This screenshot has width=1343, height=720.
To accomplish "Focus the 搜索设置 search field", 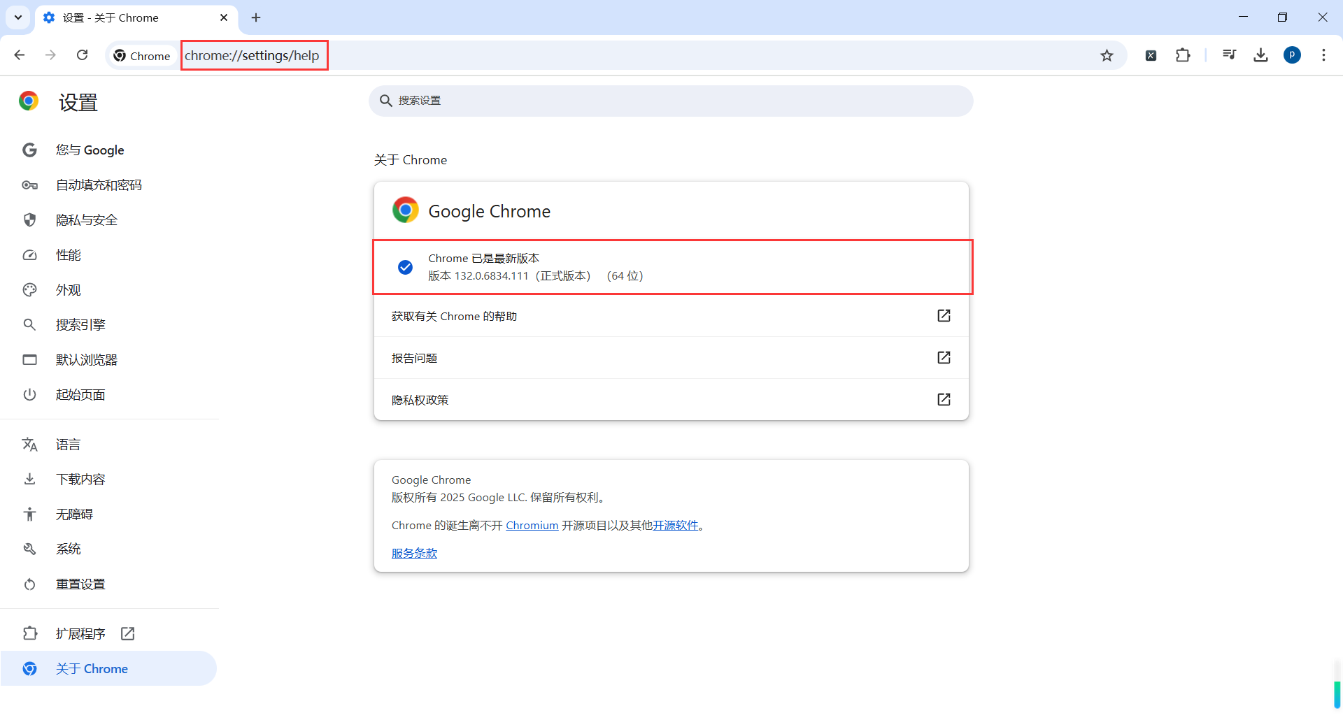I will (671, 101).
